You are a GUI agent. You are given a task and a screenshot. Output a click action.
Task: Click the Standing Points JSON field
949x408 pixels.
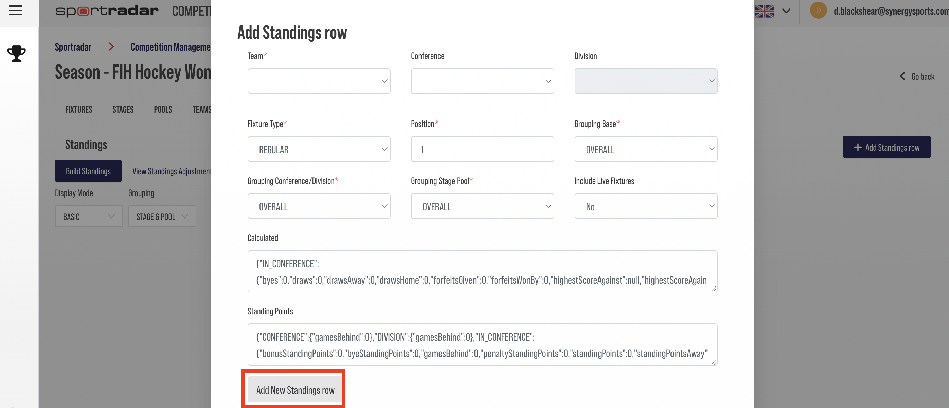pyautogui.click(x=482, y=345)
